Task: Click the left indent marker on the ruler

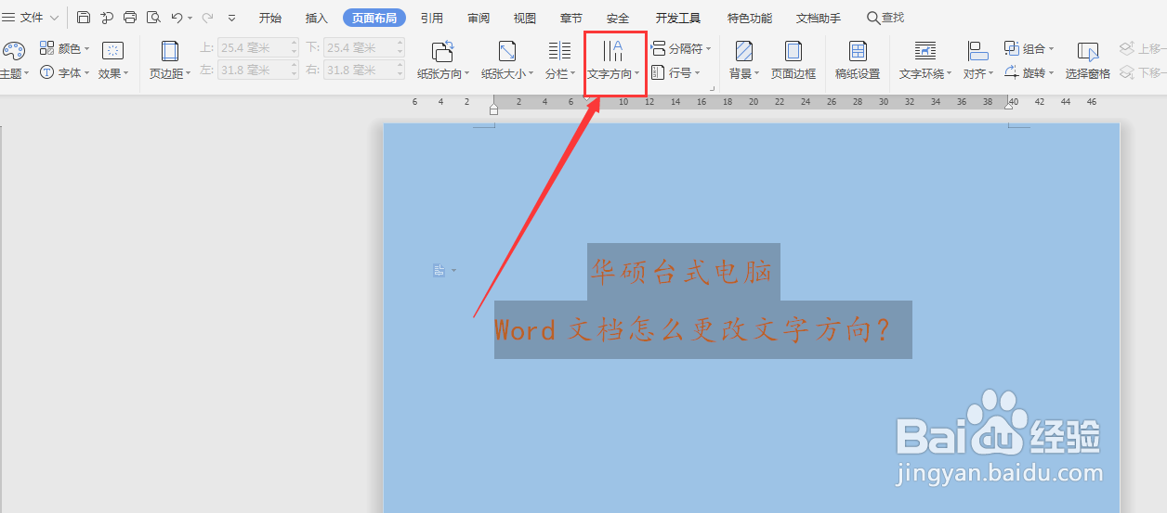Action: click(x=493, y=109)
